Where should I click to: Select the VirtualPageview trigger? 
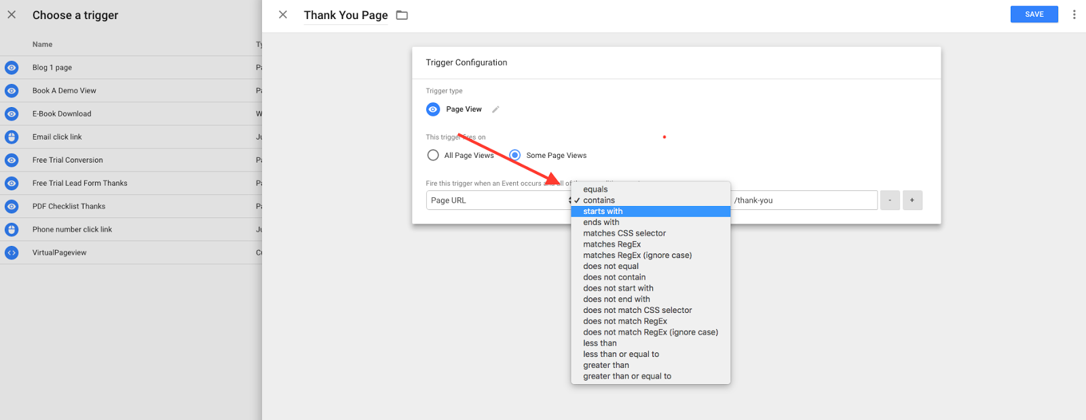click(x=131, y=253)
